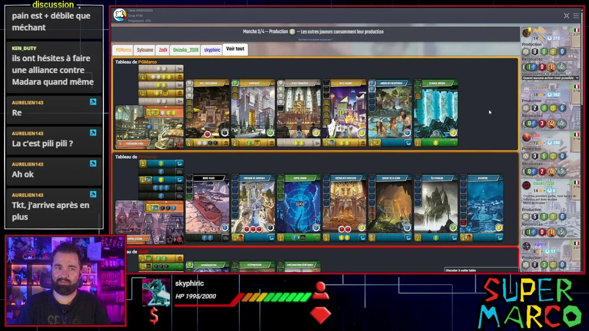The width and height of the screenshot is (589, 331).
Task: Click Sylouane's Empire Aztèque empire card
Action: pos(149,222)
